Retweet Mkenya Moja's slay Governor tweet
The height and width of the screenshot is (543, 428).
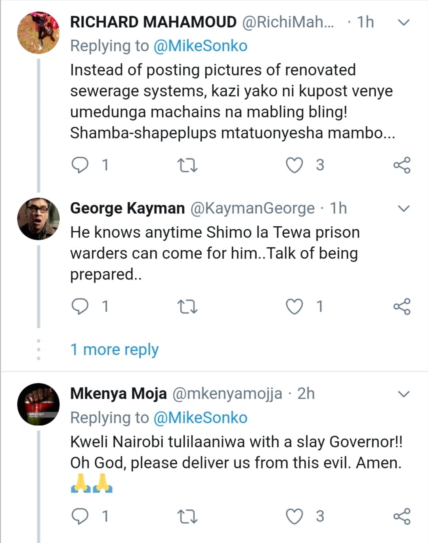pyautogui.click(x=188, y=517)
